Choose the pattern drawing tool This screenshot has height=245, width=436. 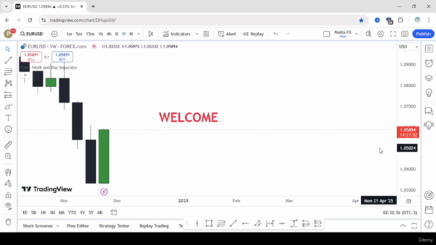tap(8, 83)
